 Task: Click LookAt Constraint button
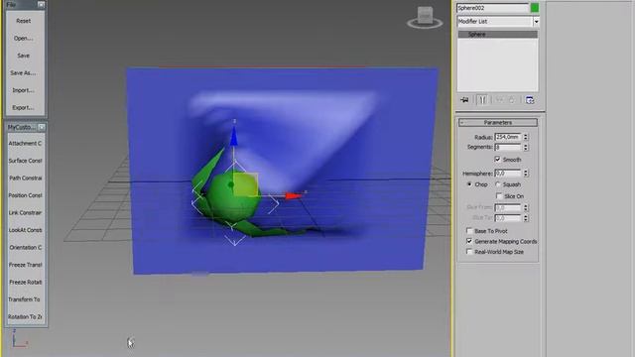(25, 230)
